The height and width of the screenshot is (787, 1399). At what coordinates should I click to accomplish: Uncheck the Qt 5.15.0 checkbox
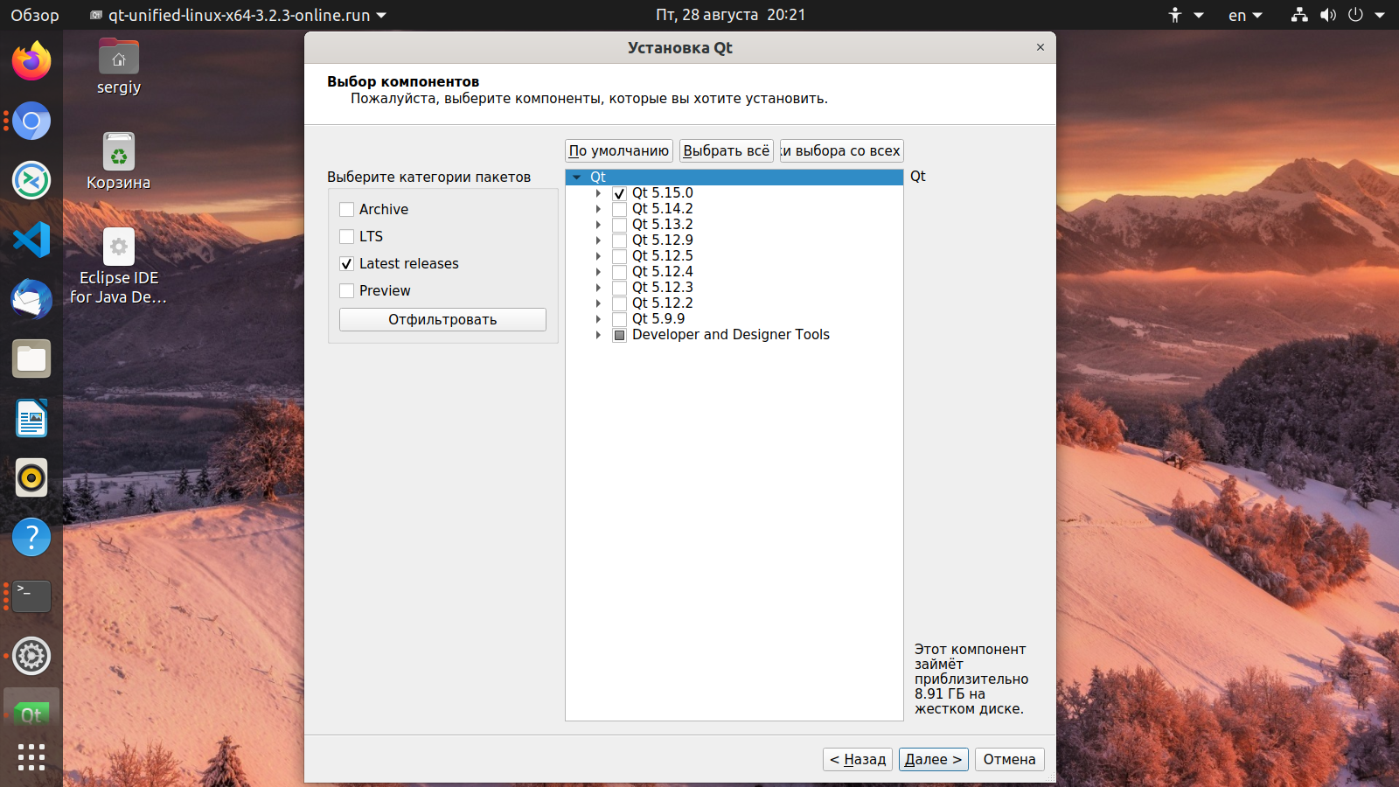(x=619, y=193)
